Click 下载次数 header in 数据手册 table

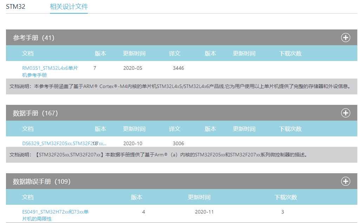coord(290,129)
